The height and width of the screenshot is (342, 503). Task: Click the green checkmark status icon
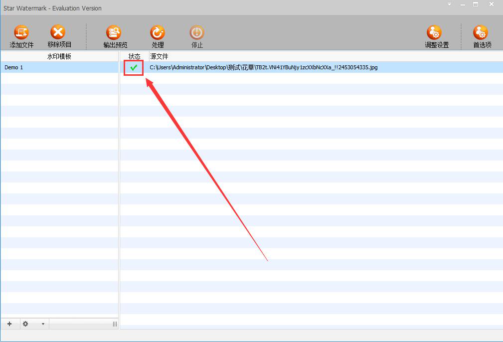tap(134, 67)
